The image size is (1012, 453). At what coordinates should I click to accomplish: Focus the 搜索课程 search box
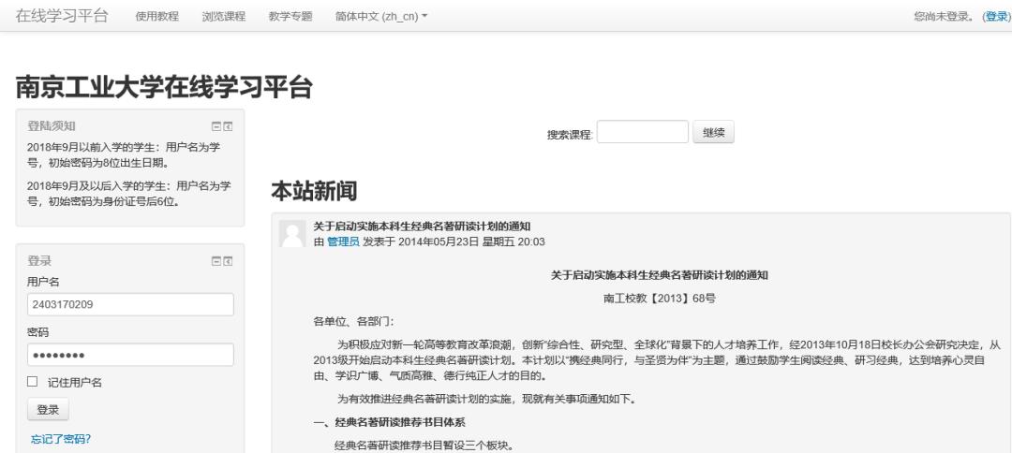click(642, 132)
